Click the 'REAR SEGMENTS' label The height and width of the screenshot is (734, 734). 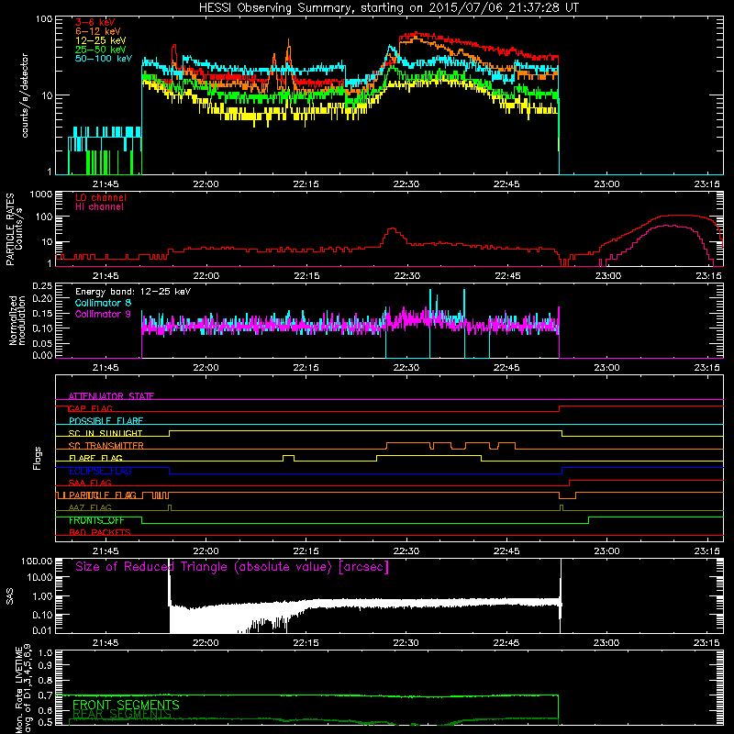(122, 715)
